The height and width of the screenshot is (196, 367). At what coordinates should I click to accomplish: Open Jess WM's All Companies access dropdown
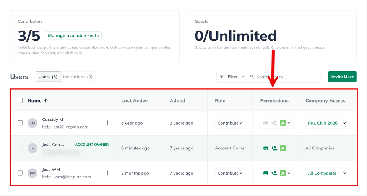point(327,173)
